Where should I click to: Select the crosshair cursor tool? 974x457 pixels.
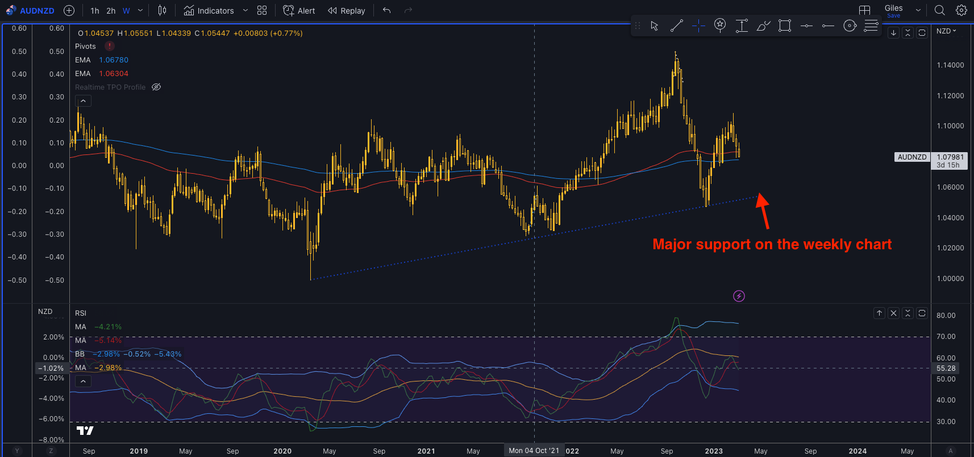[x=698, y=26]
